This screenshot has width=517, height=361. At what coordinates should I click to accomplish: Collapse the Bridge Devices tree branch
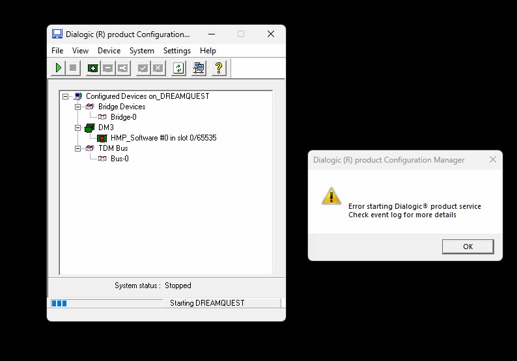point(78,107)
